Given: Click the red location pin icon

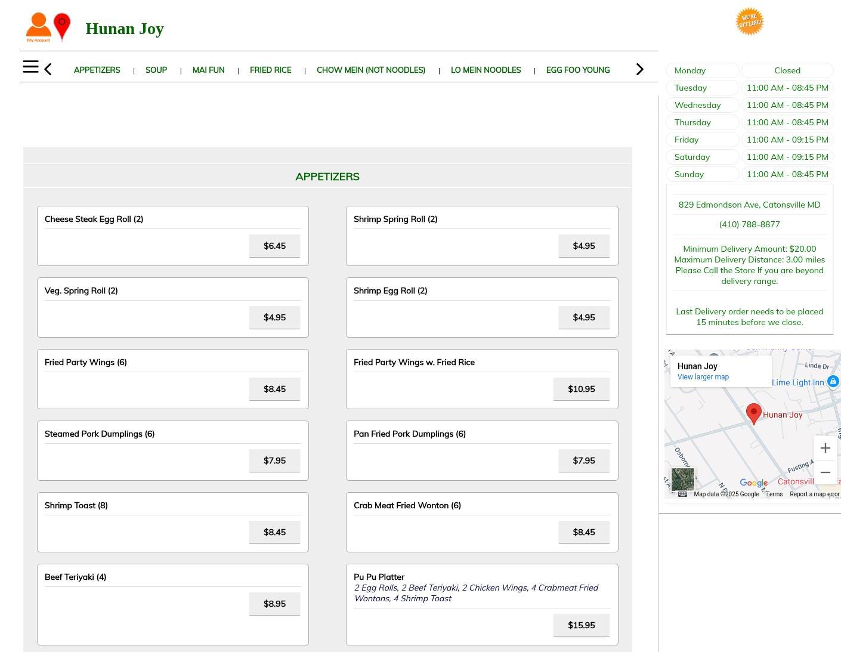Looking at the screenshot, I should click(62, 26).
